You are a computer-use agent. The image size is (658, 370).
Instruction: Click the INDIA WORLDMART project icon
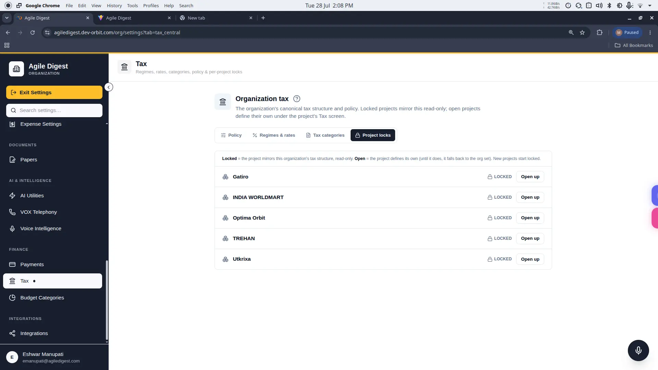[226, 197]
